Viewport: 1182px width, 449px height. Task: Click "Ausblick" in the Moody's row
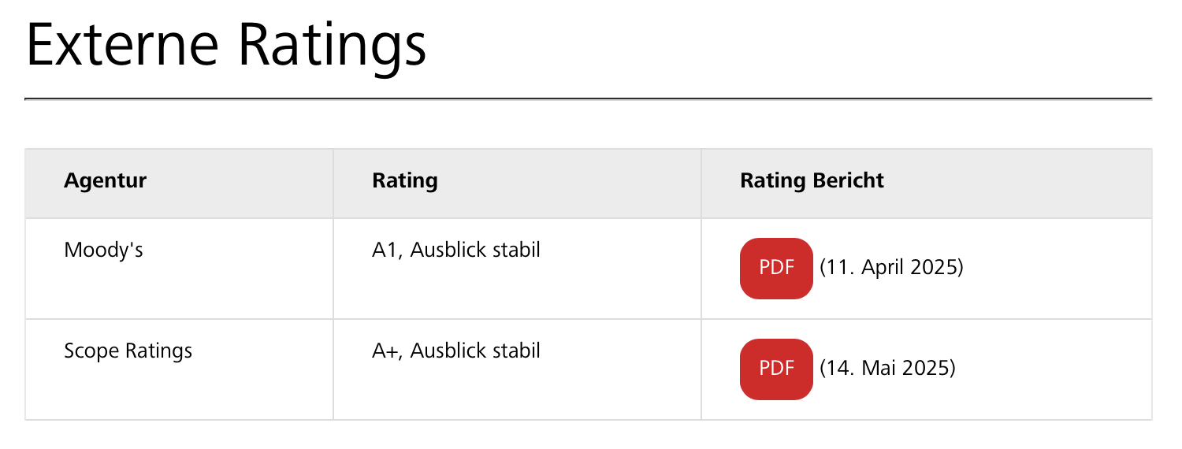click(x=448, y=250)
